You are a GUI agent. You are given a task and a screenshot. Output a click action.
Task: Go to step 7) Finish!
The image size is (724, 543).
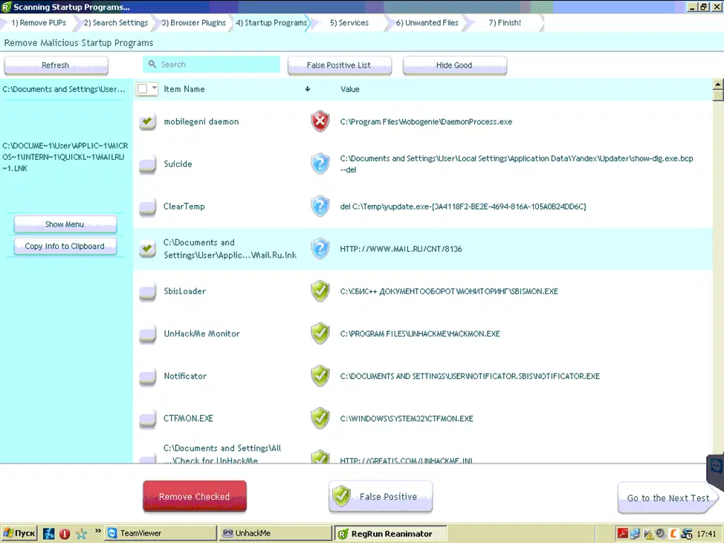coord(505,22)
